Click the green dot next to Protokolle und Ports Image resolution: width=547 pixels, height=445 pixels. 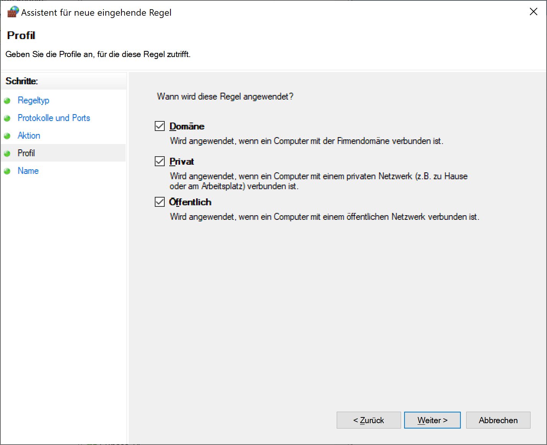[7, 118]
